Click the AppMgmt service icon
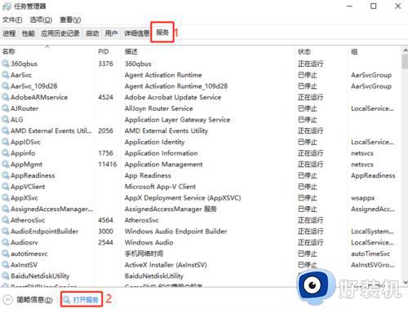408x309 pixels. 6,164
